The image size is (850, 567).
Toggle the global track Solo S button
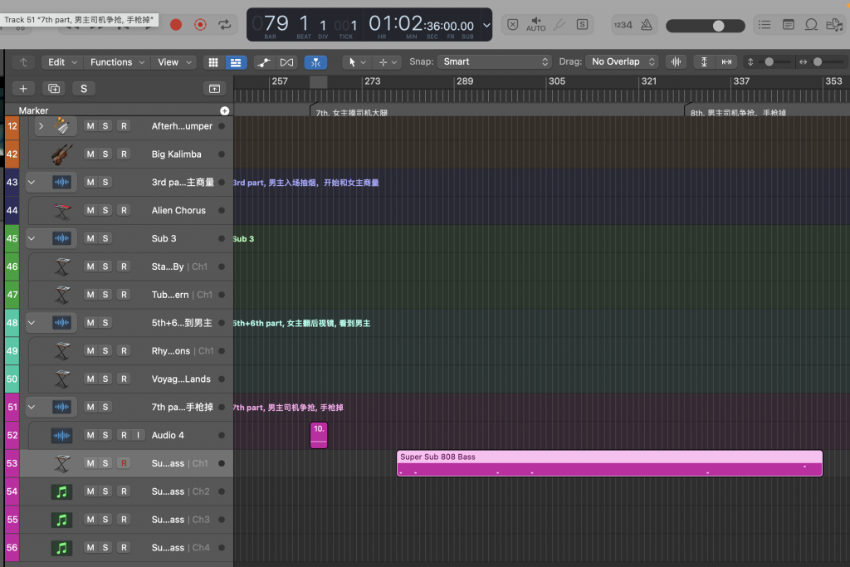pos(84,88)
